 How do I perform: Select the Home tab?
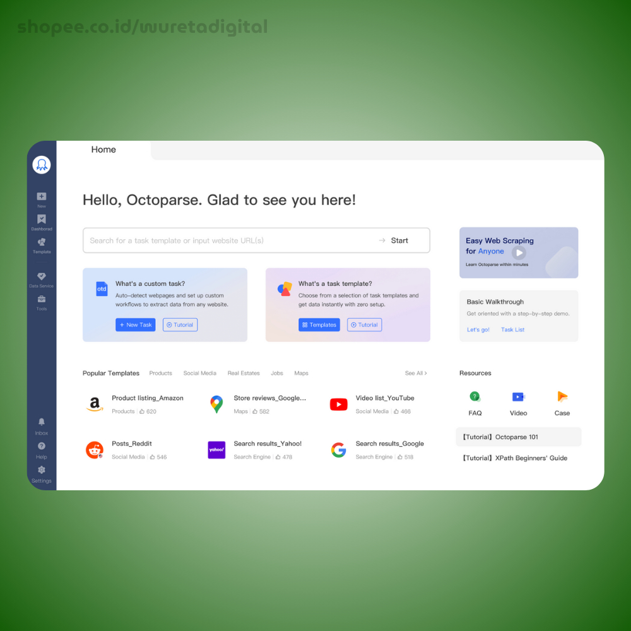click(103, 150)
